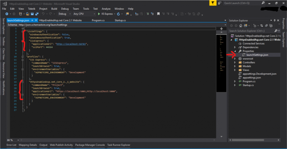The width and height of the screenshot is (287, 149).
Task: Click the Undo arrow icon
Action: (x=43, y=14)
